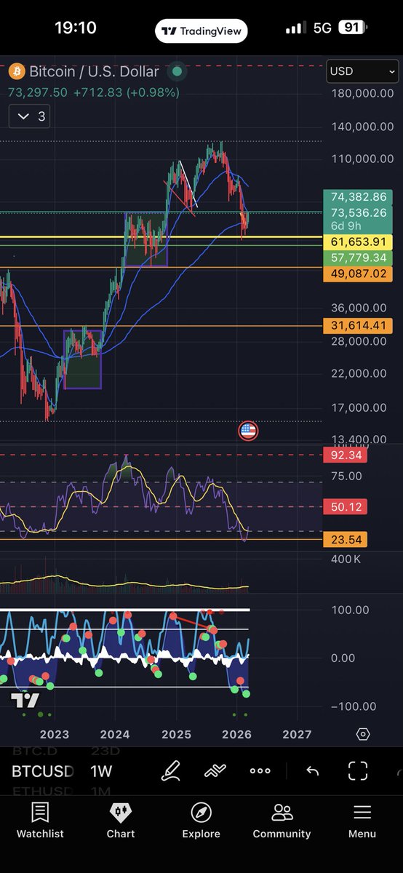Change the 1W timeframe interval
The width and height of the screenshot is (403, 873).
101,771
